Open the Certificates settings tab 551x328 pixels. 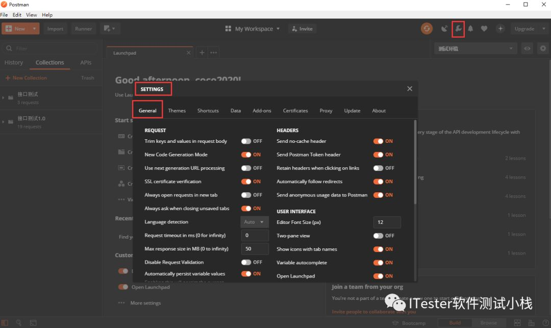295,111
